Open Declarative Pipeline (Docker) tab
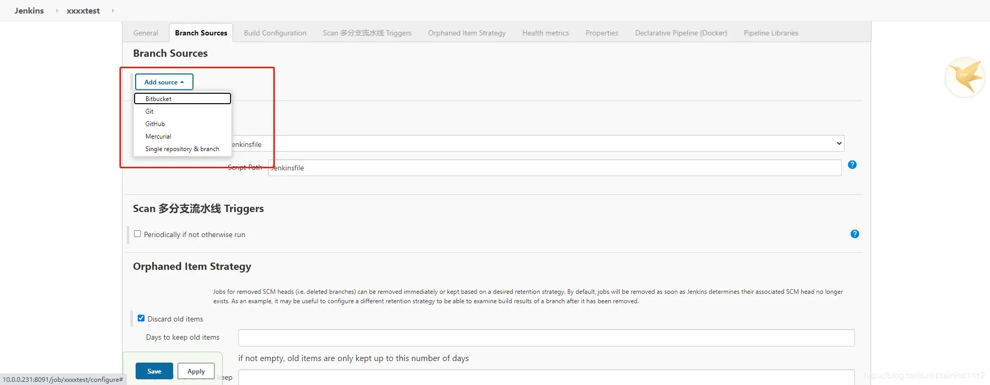 (x=681, y=33)
